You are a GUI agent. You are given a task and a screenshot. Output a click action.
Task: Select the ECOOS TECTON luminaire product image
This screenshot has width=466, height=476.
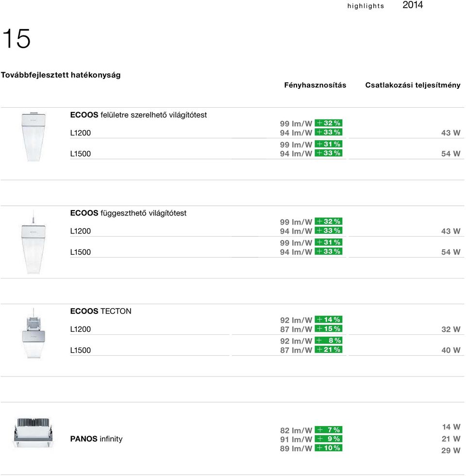(33, 333)
